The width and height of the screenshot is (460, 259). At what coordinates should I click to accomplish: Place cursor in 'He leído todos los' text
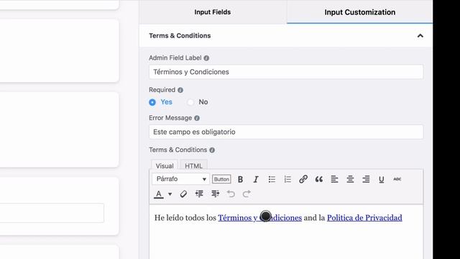coord(185,218)
